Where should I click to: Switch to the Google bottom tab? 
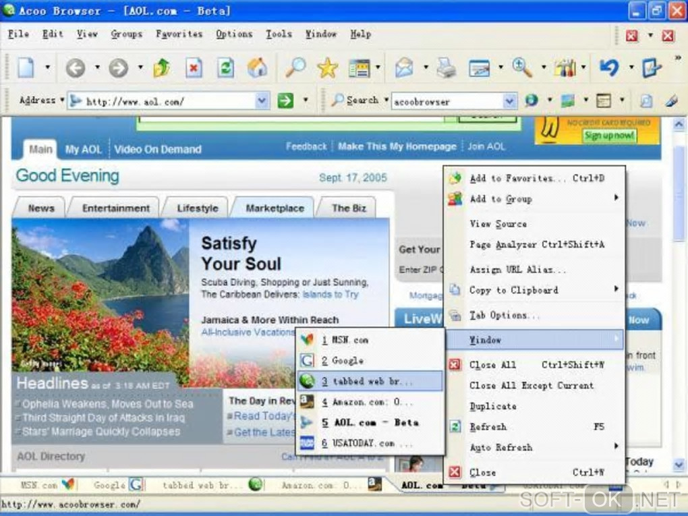click(117, 485)
